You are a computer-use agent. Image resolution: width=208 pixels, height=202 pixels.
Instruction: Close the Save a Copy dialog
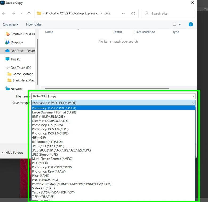[x=192, y=3]
